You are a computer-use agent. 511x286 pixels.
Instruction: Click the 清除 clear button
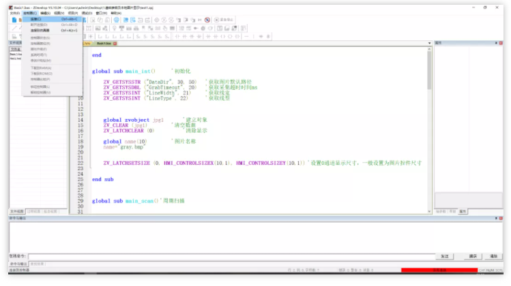click(493, 257)
